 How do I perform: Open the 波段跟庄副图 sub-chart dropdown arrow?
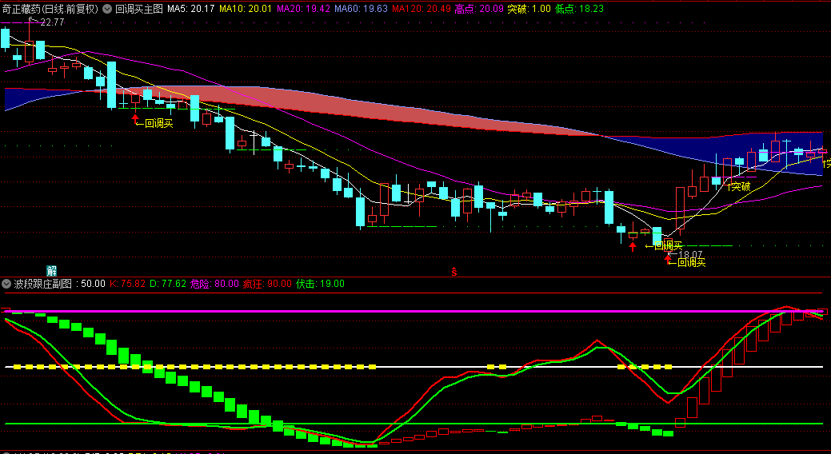point(6,284)
